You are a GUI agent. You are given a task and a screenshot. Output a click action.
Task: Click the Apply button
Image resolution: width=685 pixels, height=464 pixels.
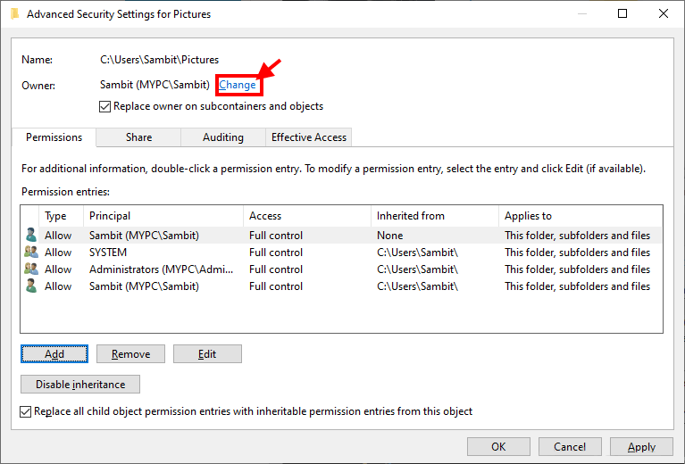click(641, 447)
